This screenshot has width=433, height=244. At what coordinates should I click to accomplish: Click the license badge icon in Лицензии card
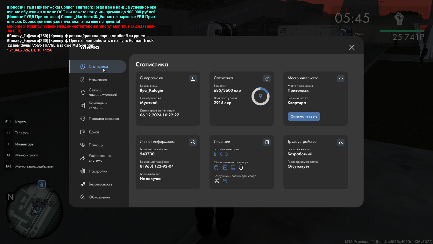pyautogui.click(x=267, y=142)
